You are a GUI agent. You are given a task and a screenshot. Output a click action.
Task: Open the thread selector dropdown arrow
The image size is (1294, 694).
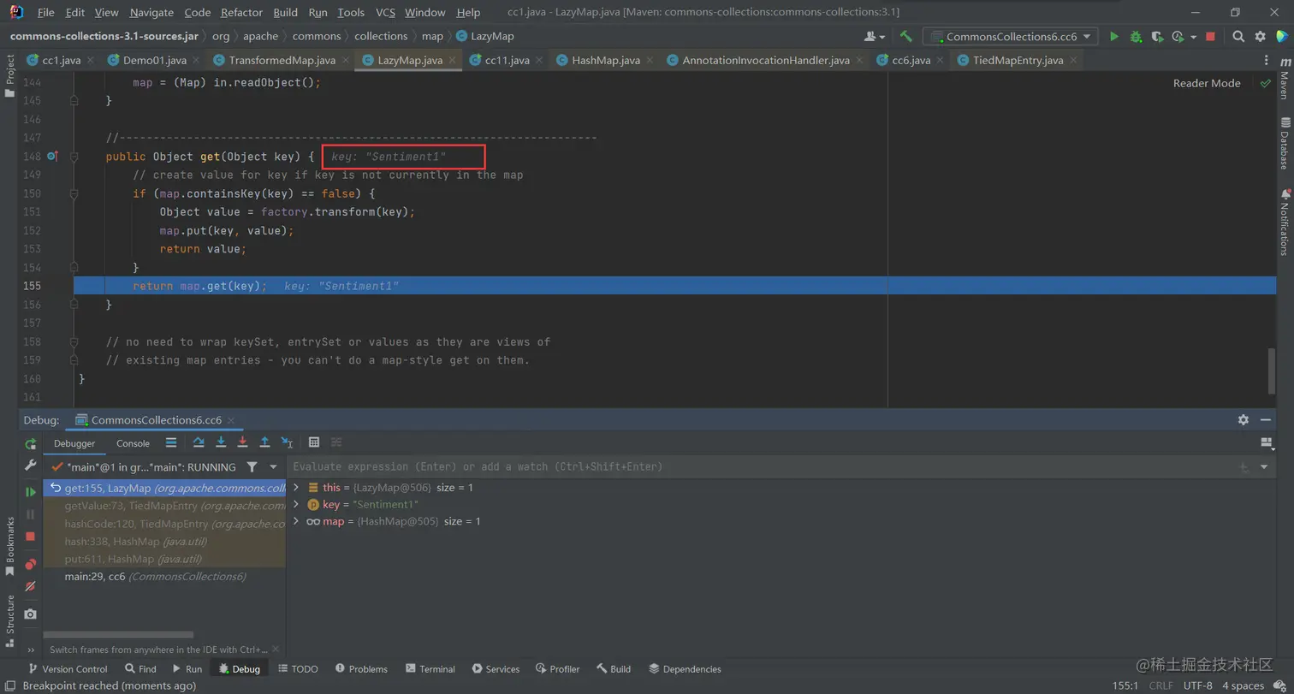pos(274,467)
